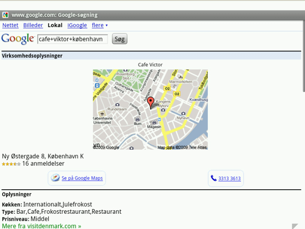Click the Rundetaarn camera icon on map
305x229 pixels.
coord(117,105)
